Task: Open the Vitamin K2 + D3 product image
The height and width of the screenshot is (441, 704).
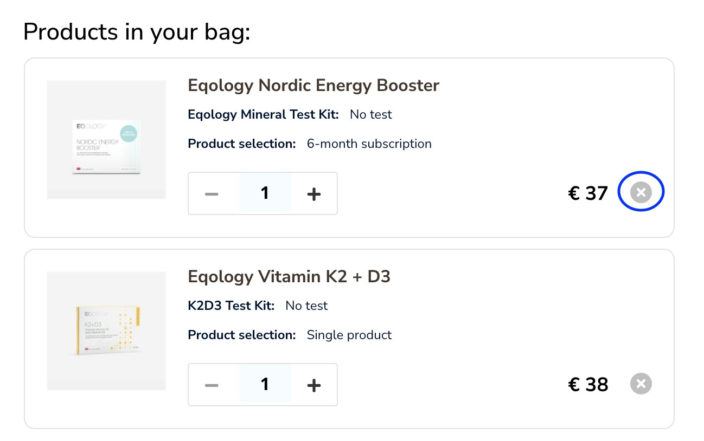Action: (106, 331)
